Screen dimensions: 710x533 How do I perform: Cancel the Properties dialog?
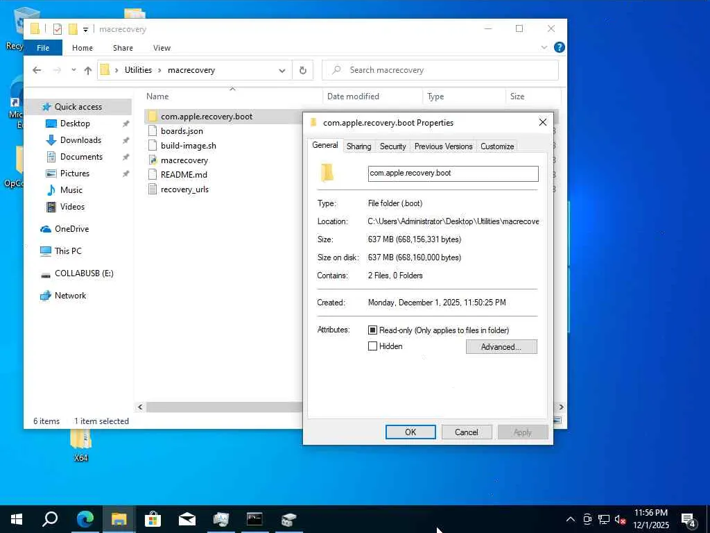coord(466,432)
